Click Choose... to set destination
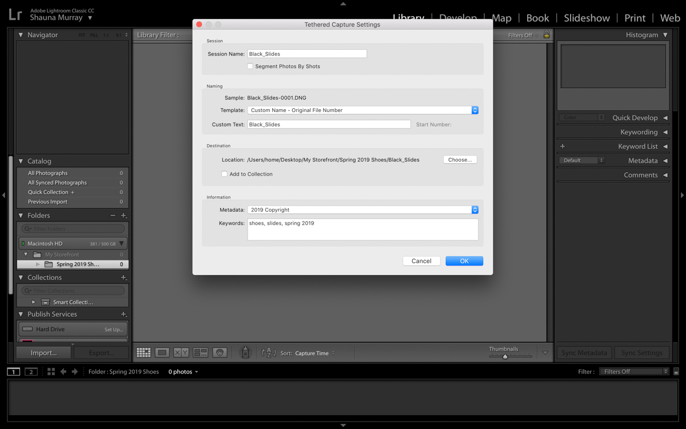The height and width of the screenshot is (429, 686). tap(460, 160)
